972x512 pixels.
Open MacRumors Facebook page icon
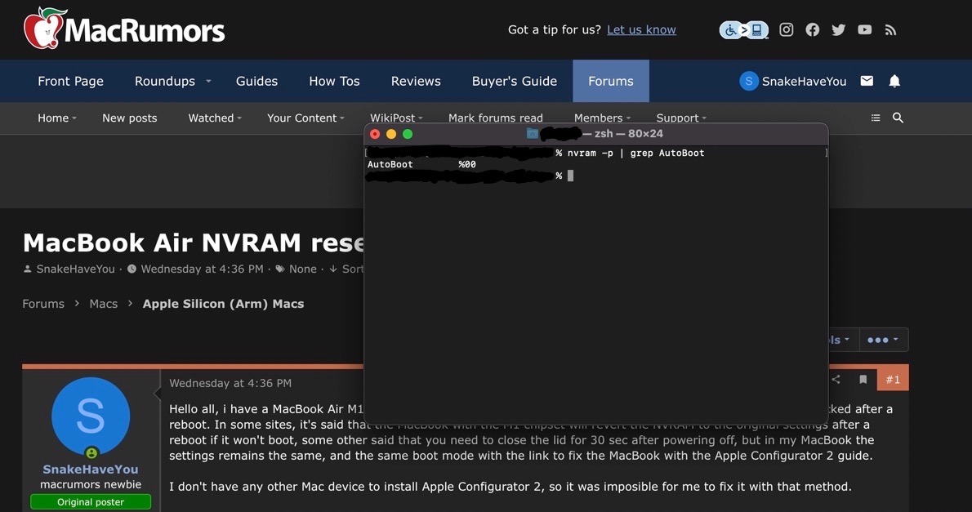click(812, 29)
